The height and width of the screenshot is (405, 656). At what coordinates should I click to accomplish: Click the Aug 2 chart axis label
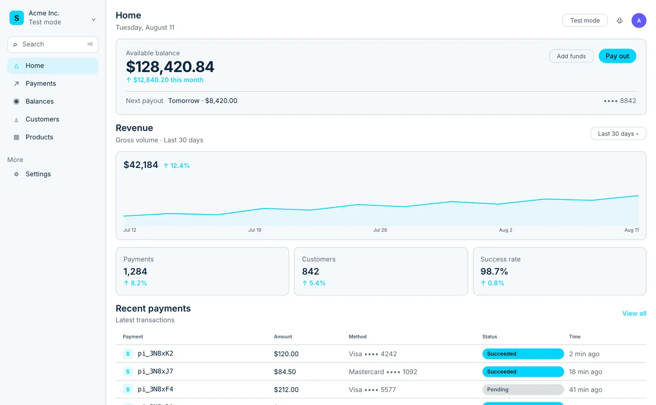pos(506,230)
